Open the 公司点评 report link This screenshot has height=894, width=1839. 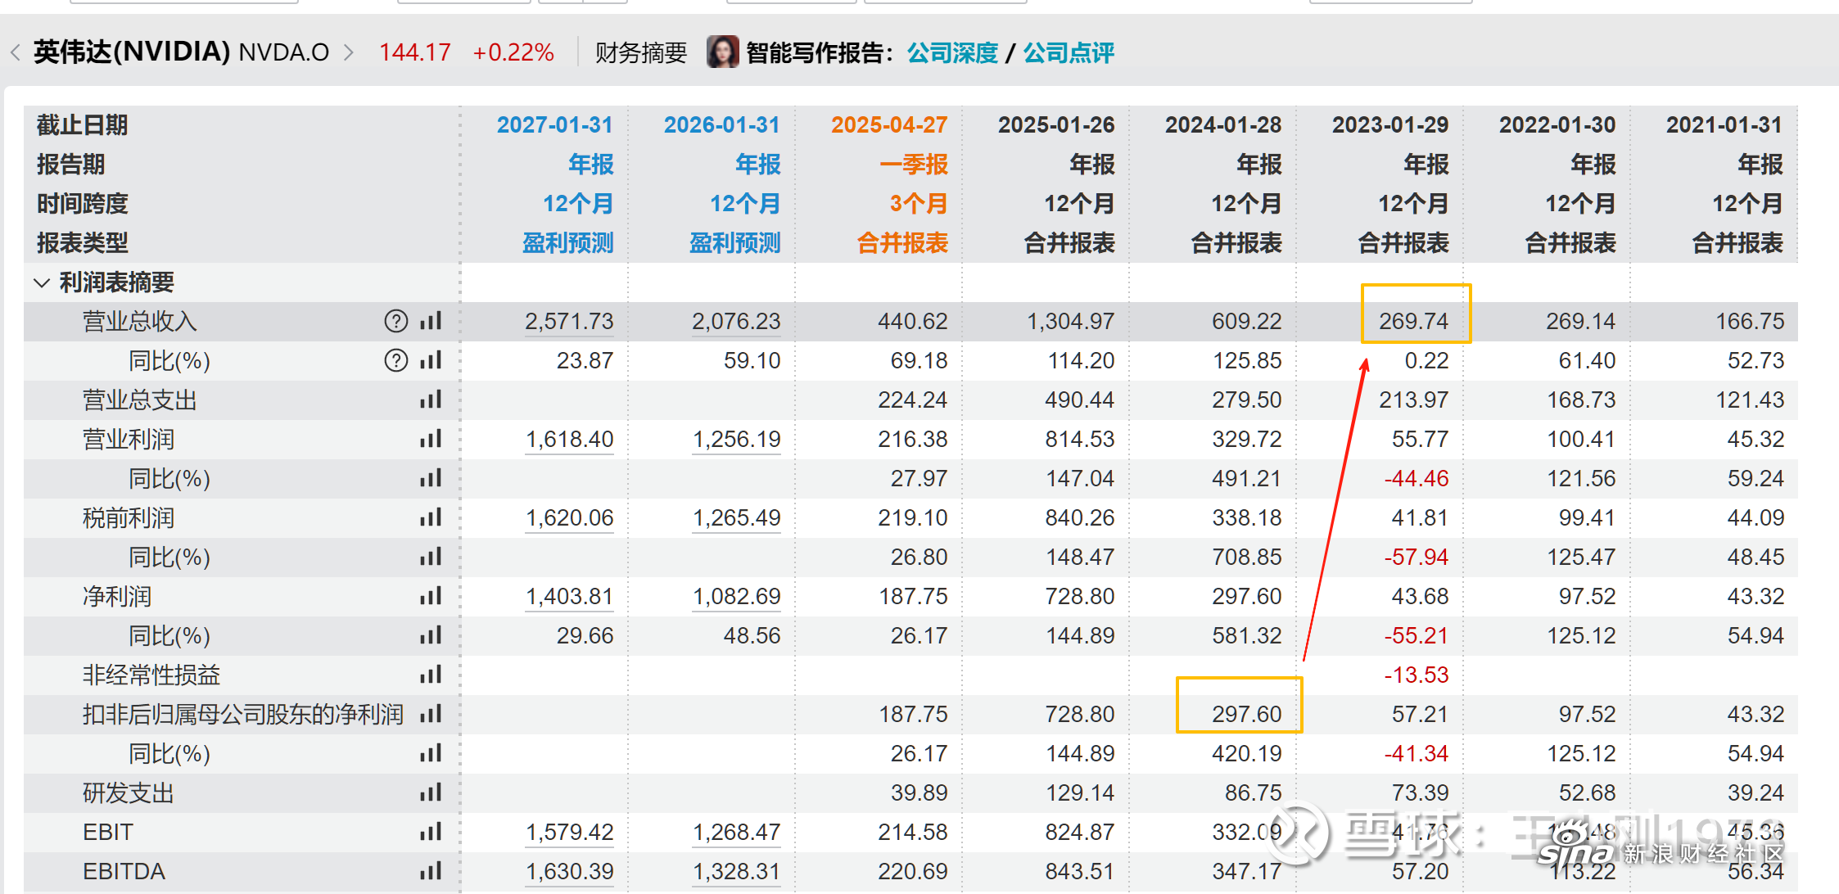tap(1069, 52)
